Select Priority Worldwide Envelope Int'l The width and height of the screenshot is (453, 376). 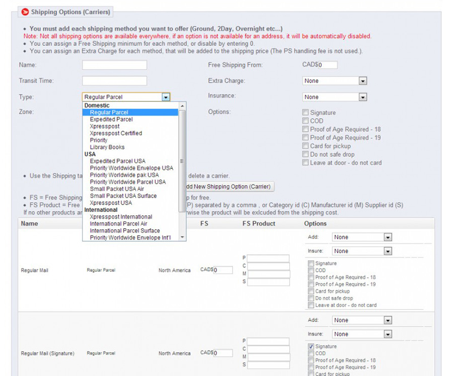coord(130,237)
